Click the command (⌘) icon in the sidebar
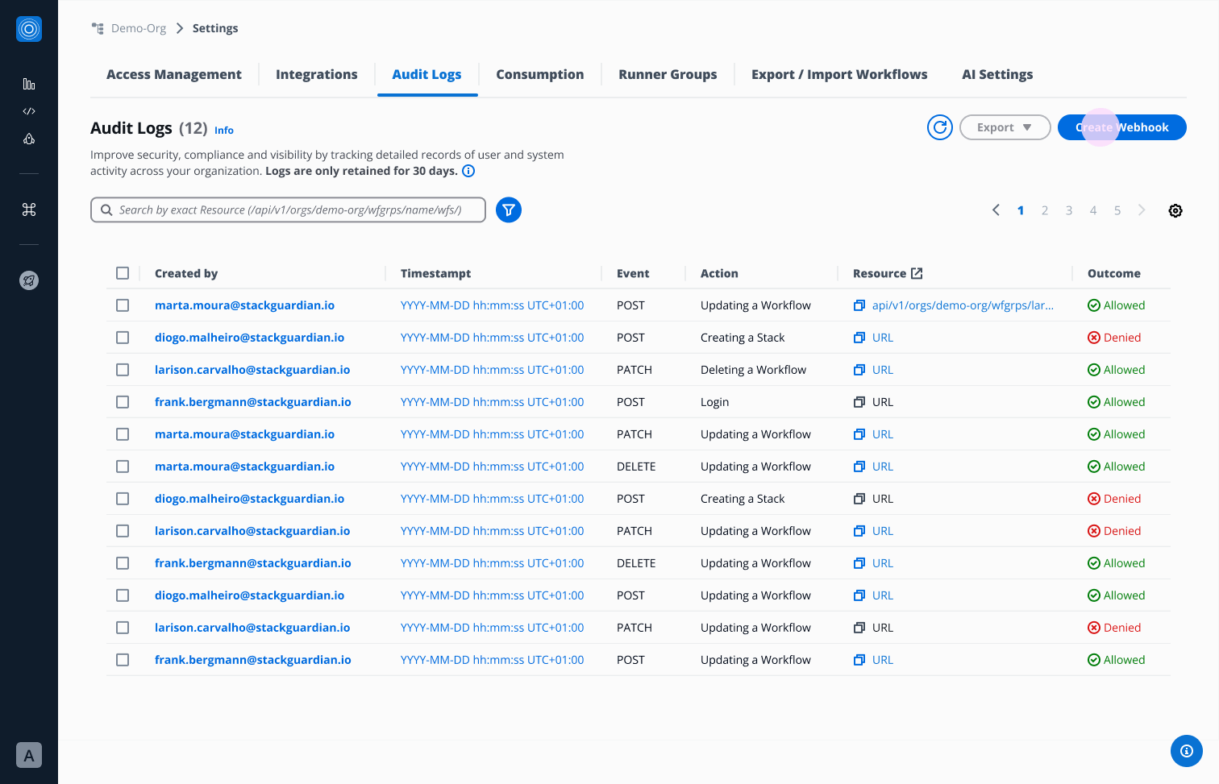This screenshot has width=1219, height=784. 29,209
